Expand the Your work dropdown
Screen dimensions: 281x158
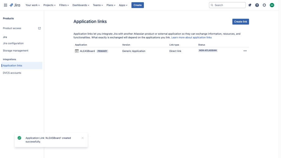[x=33, y=5]
